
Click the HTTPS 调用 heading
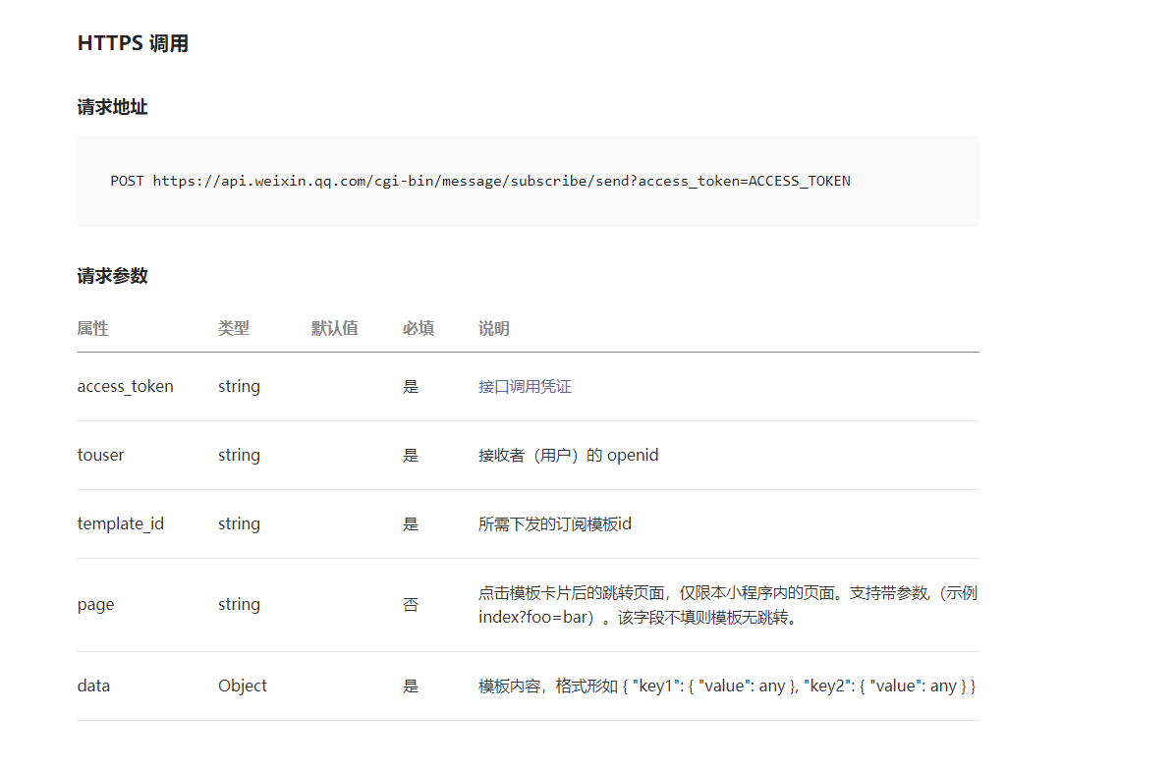(x=134, y=43)
